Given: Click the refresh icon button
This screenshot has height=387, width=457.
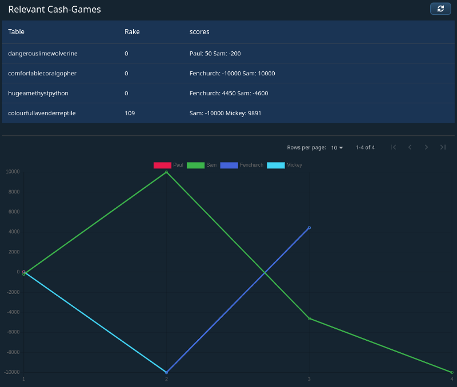Looking at the screenshot, I should (440, 9).
